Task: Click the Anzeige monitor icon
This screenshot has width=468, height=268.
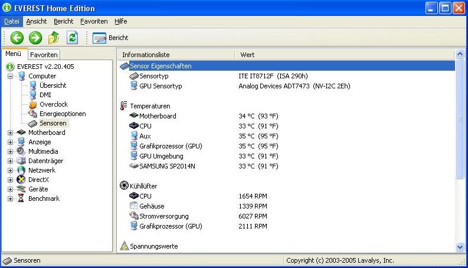Action: pyautogui.click(x=21, y=142)
